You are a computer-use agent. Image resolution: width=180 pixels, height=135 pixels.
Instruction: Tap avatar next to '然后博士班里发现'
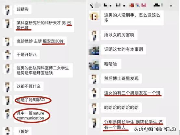click(x=94, y=79)
